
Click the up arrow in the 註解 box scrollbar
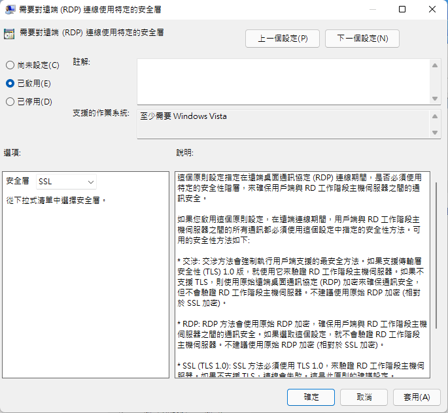point(435,65)
